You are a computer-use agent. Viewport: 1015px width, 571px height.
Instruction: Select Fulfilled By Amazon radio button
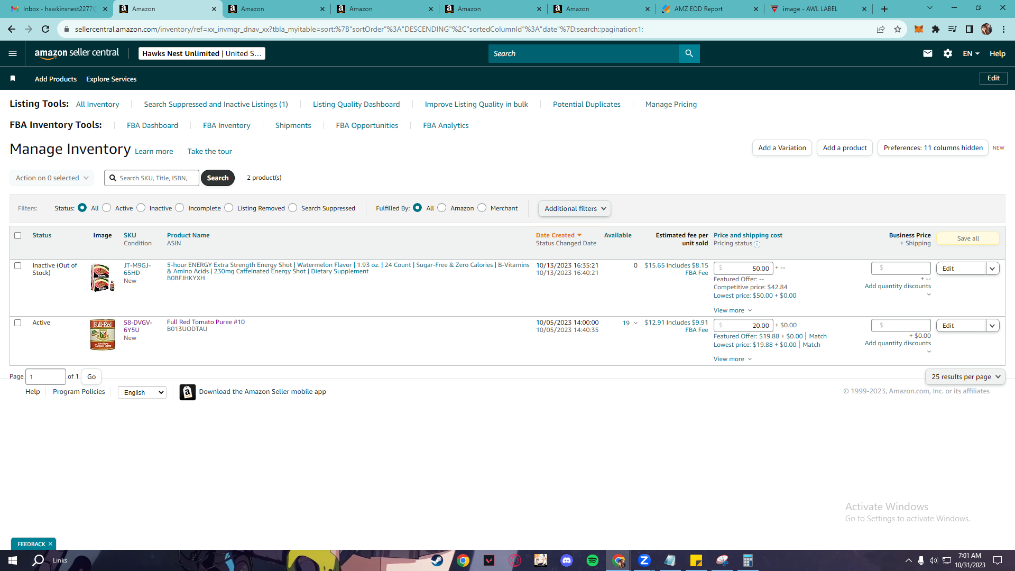(442, 208)
